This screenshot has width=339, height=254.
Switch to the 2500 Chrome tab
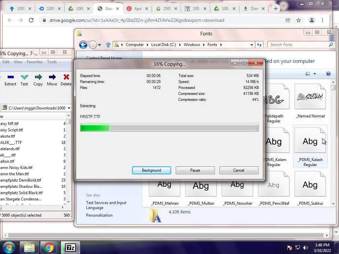pyautogui.click(x=167, y=9)
